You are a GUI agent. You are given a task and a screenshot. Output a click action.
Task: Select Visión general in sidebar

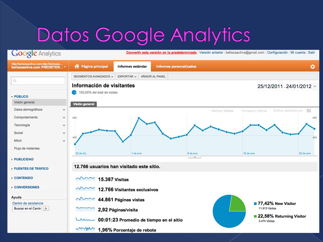point(39,102)
